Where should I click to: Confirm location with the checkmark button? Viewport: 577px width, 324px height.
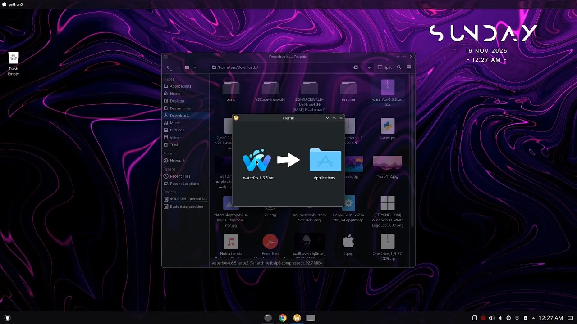coord(370,67)
